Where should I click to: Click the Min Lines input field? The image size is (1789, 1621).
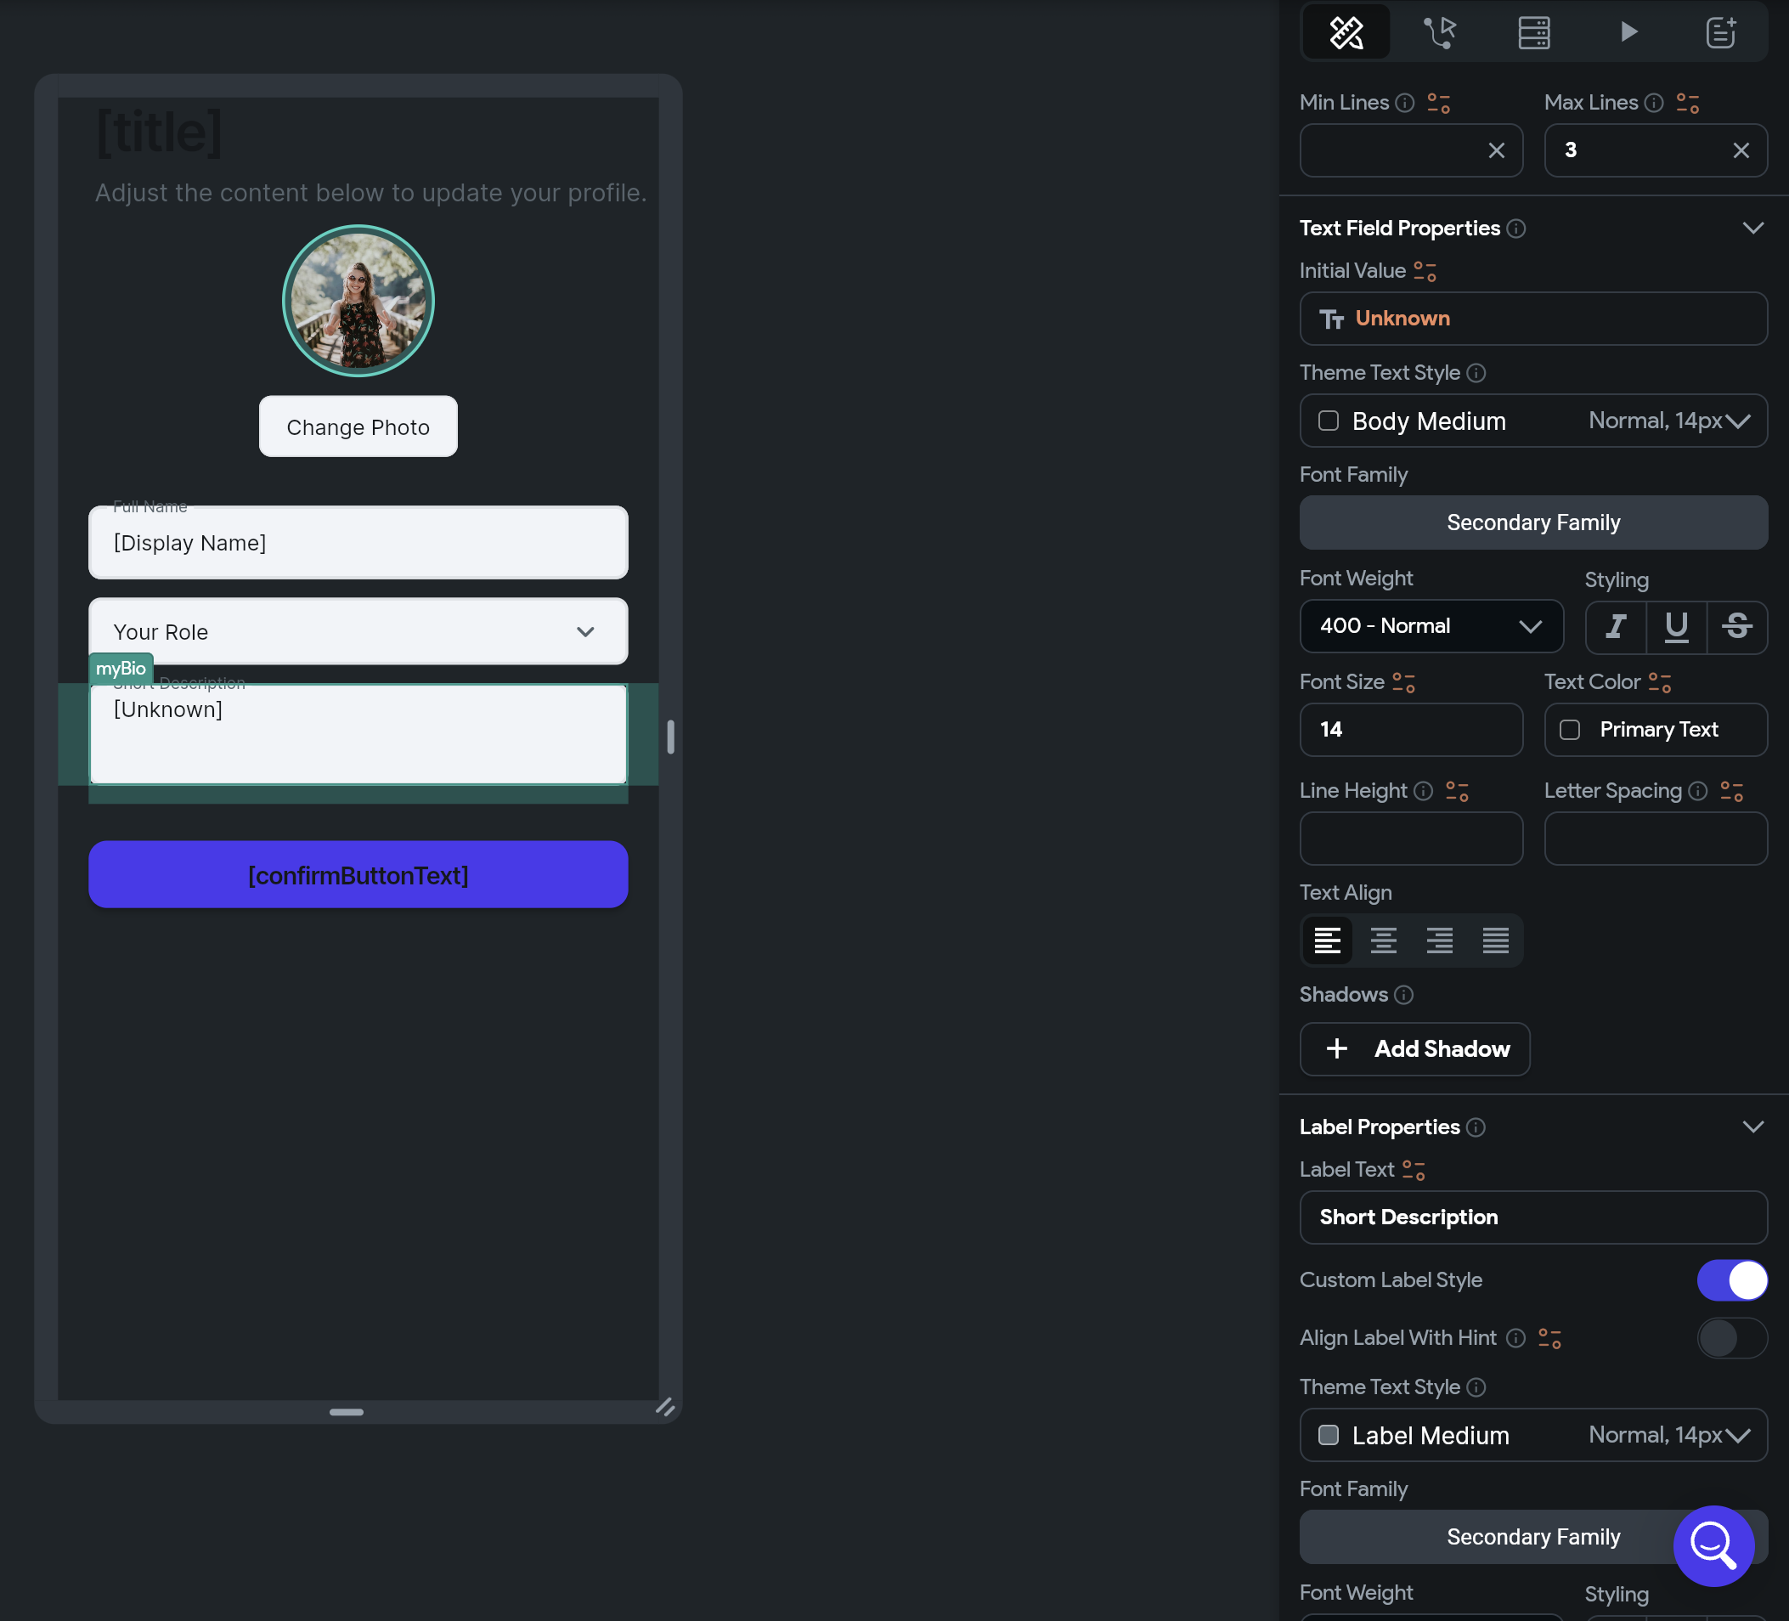[x=1411, y=151]
